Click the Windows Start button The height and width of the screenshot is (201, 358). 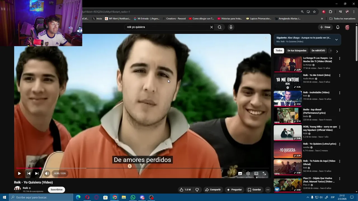[4, 197]
